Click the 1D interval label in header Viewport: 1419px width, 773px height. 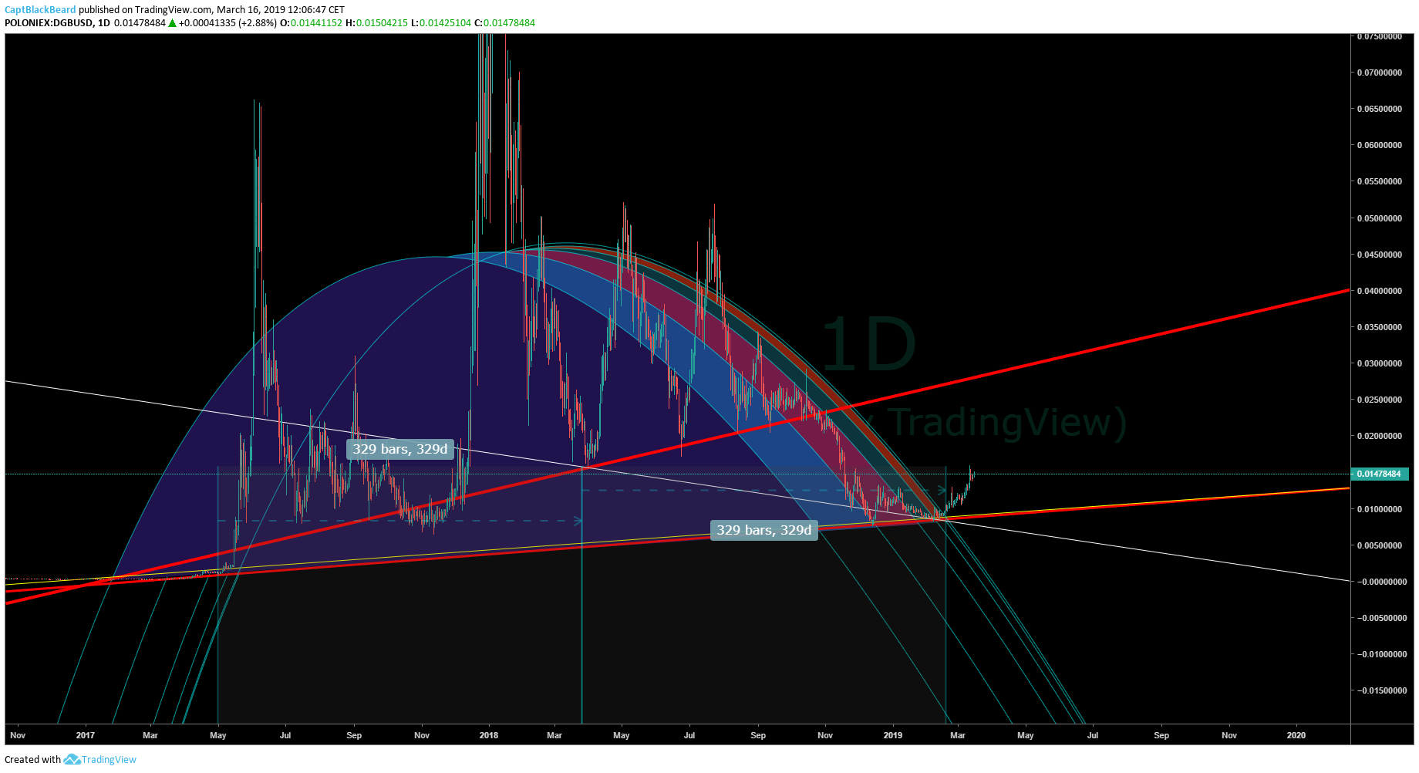coord(104,23)
